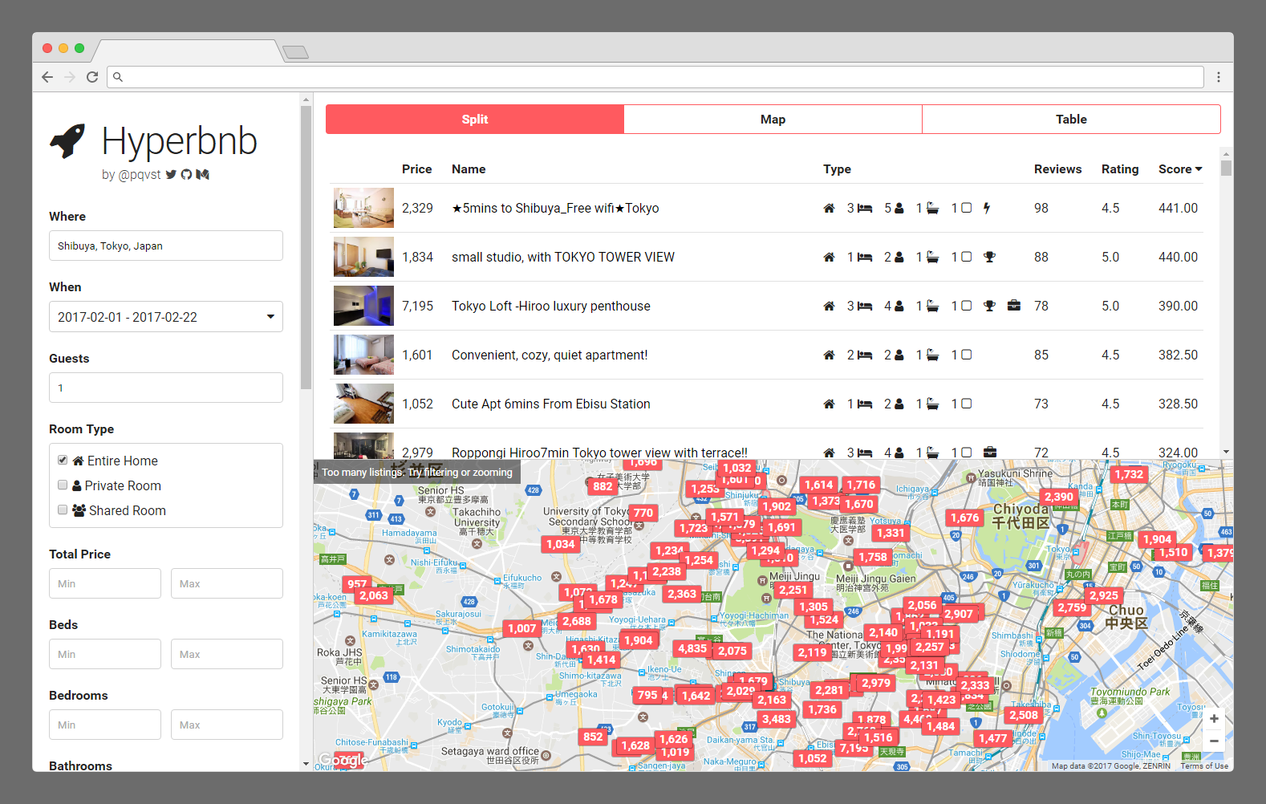The width and height of the screenshot is (1266, 804).
Task: Open the When date range dropdown
Action: click(x=166, y=317)
